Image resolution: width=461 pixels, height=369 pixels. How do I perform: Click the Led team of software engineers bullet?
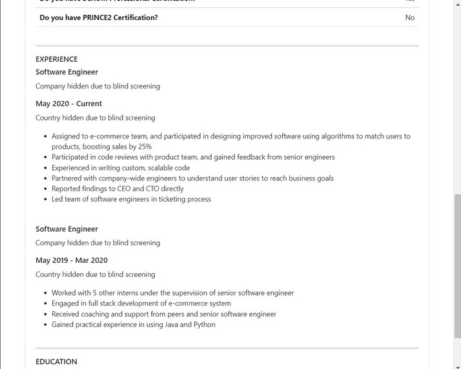tap(131, 199)
